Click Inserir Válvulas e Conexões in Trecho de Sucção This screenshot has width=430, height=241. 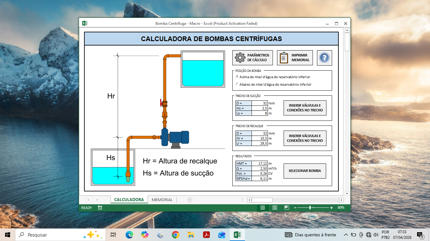(x=305, y=108)
